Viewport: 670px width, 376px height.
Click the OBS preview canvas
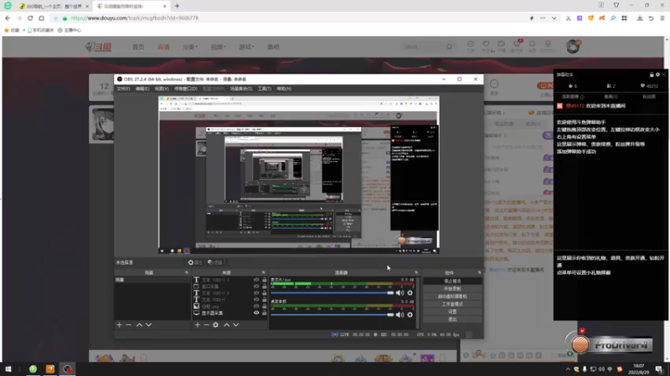click(x=299, y=175)
